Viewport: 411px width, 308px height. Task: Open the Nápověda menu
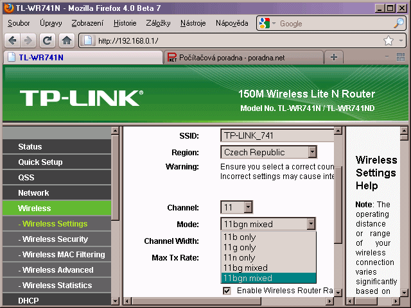[x=232, y=23]
